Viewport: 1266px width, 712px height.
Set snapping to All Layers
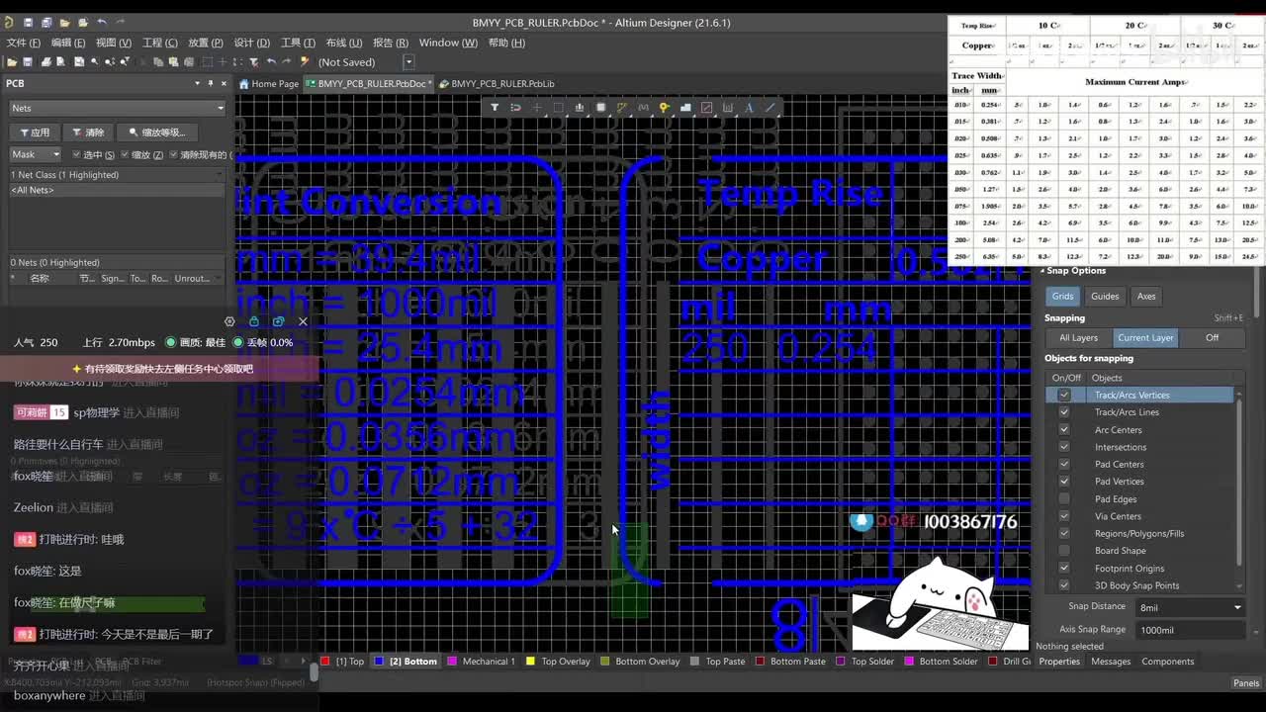[1078, 337]
